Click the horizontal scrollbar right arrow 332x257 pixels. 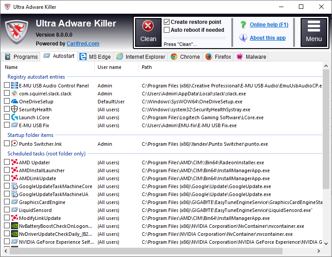[318, 251]
